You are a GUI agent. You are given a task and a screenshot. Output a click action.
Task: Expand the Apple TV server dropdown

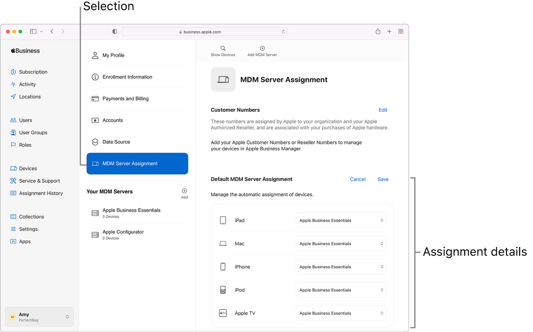tap(341, 313)
